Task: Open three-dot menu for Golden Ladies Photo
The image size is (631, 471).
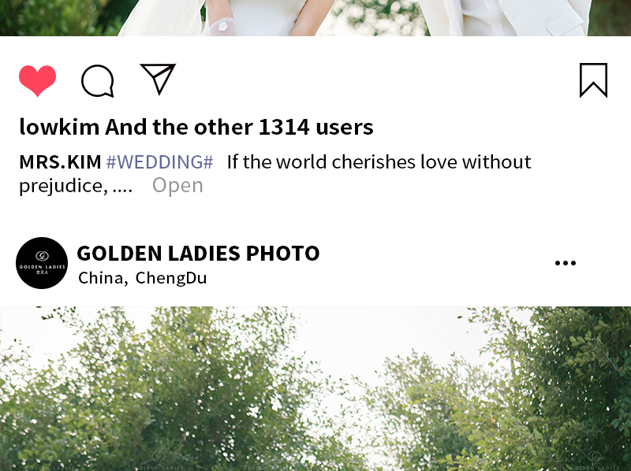Action: click(x=565, y=263)
